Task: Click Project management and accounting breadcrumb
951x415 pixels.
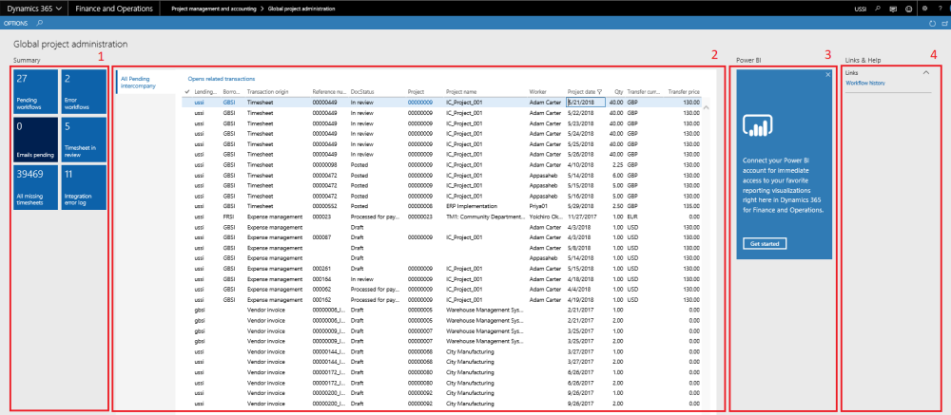Action: [x=213, y=9]
